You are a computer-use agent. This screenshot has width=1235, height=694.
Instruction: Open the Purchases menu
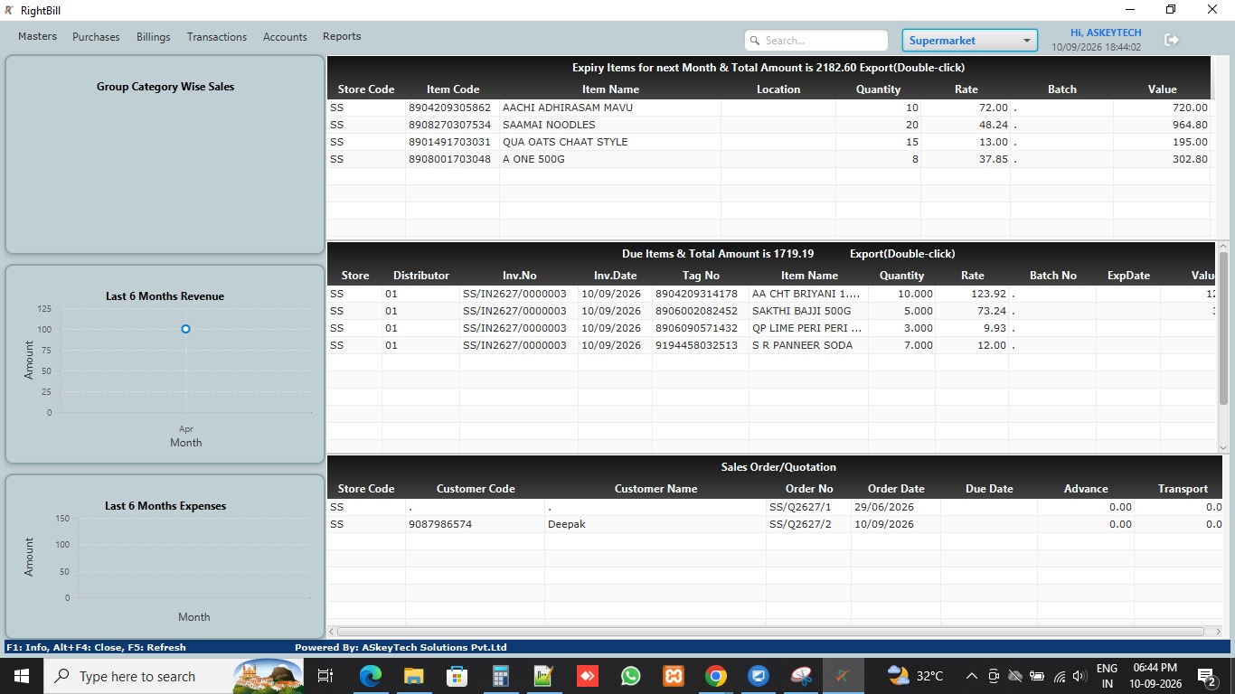(x=96, y=37)
